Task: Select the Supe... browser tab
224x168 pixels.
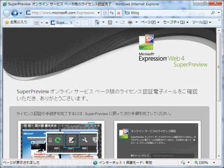Action: coord(62,22)
